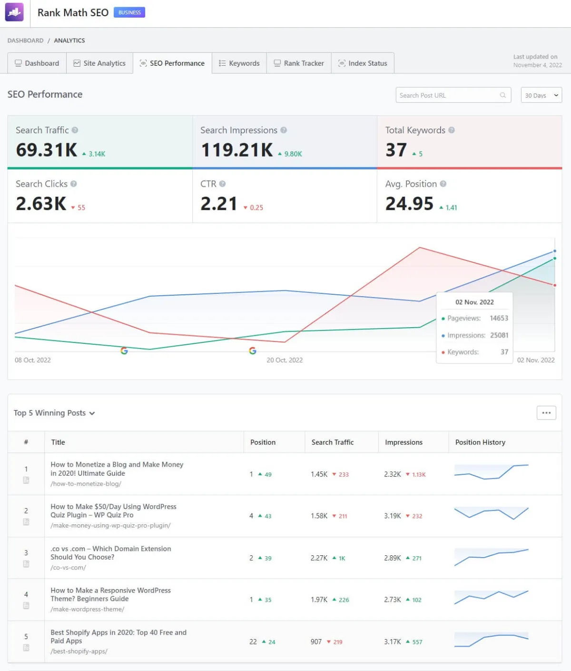Viewport: 571px width, 671px height.
Task: Select the list icon on the Keywords tab
Action: coord(222,63)
